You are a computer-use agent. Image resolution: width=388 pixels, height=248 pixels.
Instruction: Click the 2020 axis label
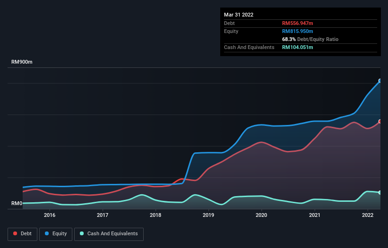[x=261, y=215]
